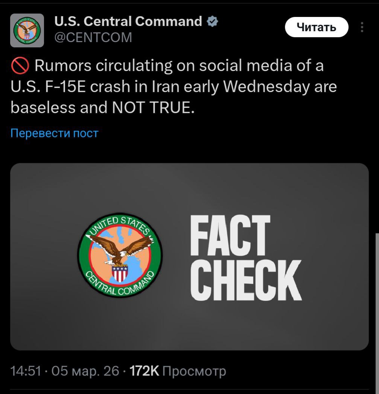
Task: Open the Fact Check image attachment
Action: coord(189,257)
